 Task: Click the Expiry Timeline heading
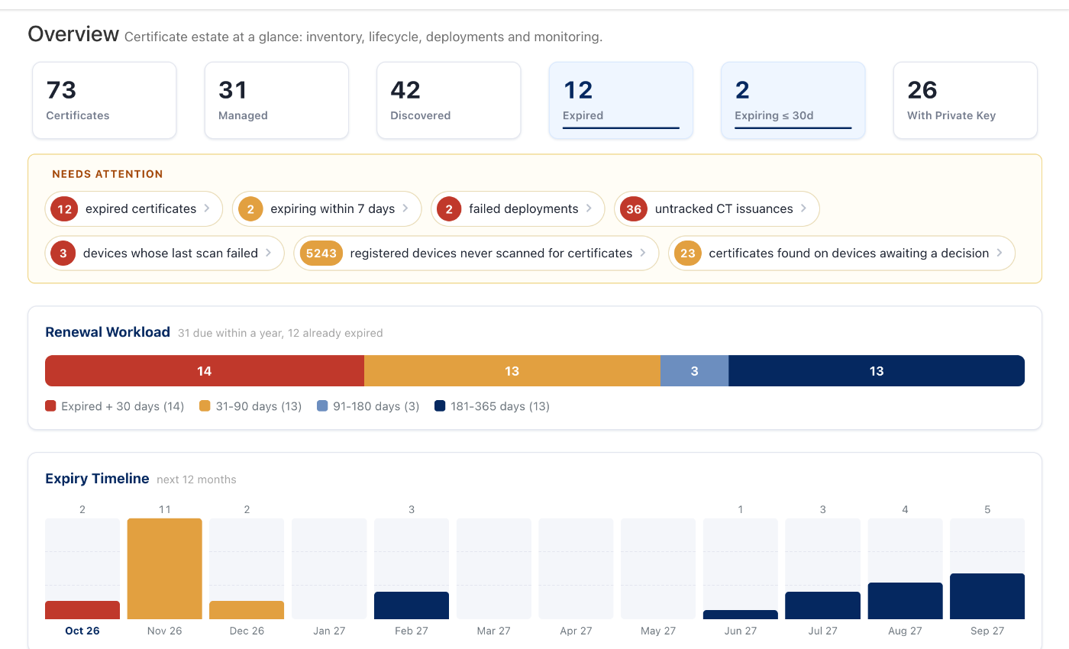tap(97, 479)
